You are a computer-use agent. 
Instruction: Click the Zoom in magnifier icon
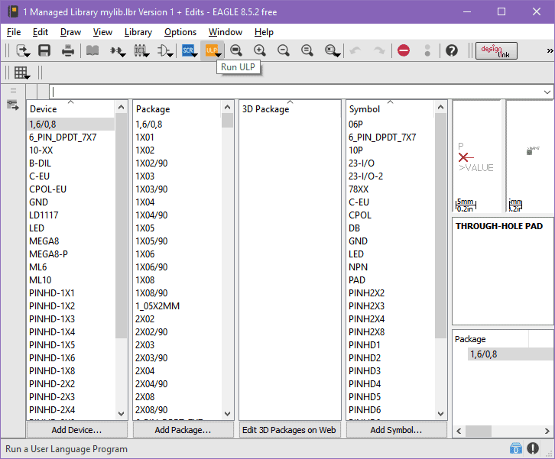[260, 50]
